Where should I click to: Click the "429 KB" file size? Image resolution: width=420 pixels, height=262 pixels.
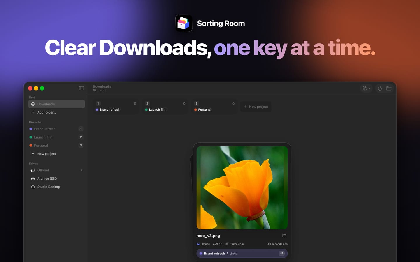[218, 244]
